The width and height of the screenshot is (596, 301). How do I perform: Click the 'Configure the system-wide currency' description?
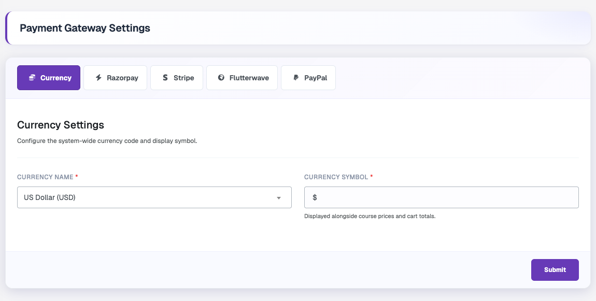(107, 141)
